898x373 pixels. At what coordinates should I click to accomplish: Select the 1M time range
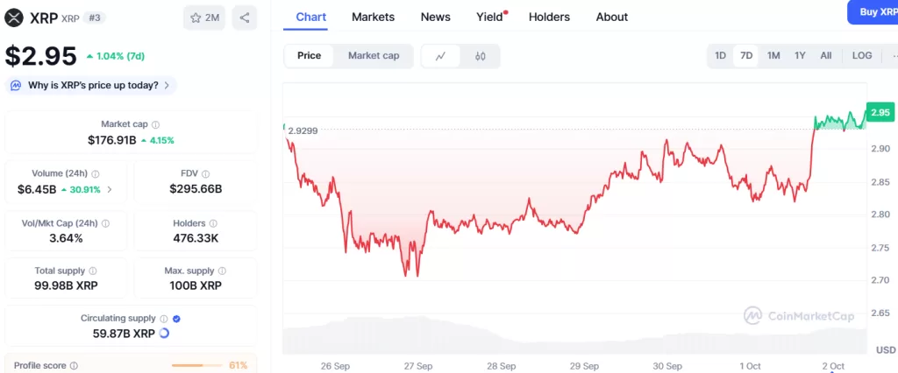pos(773,56)
